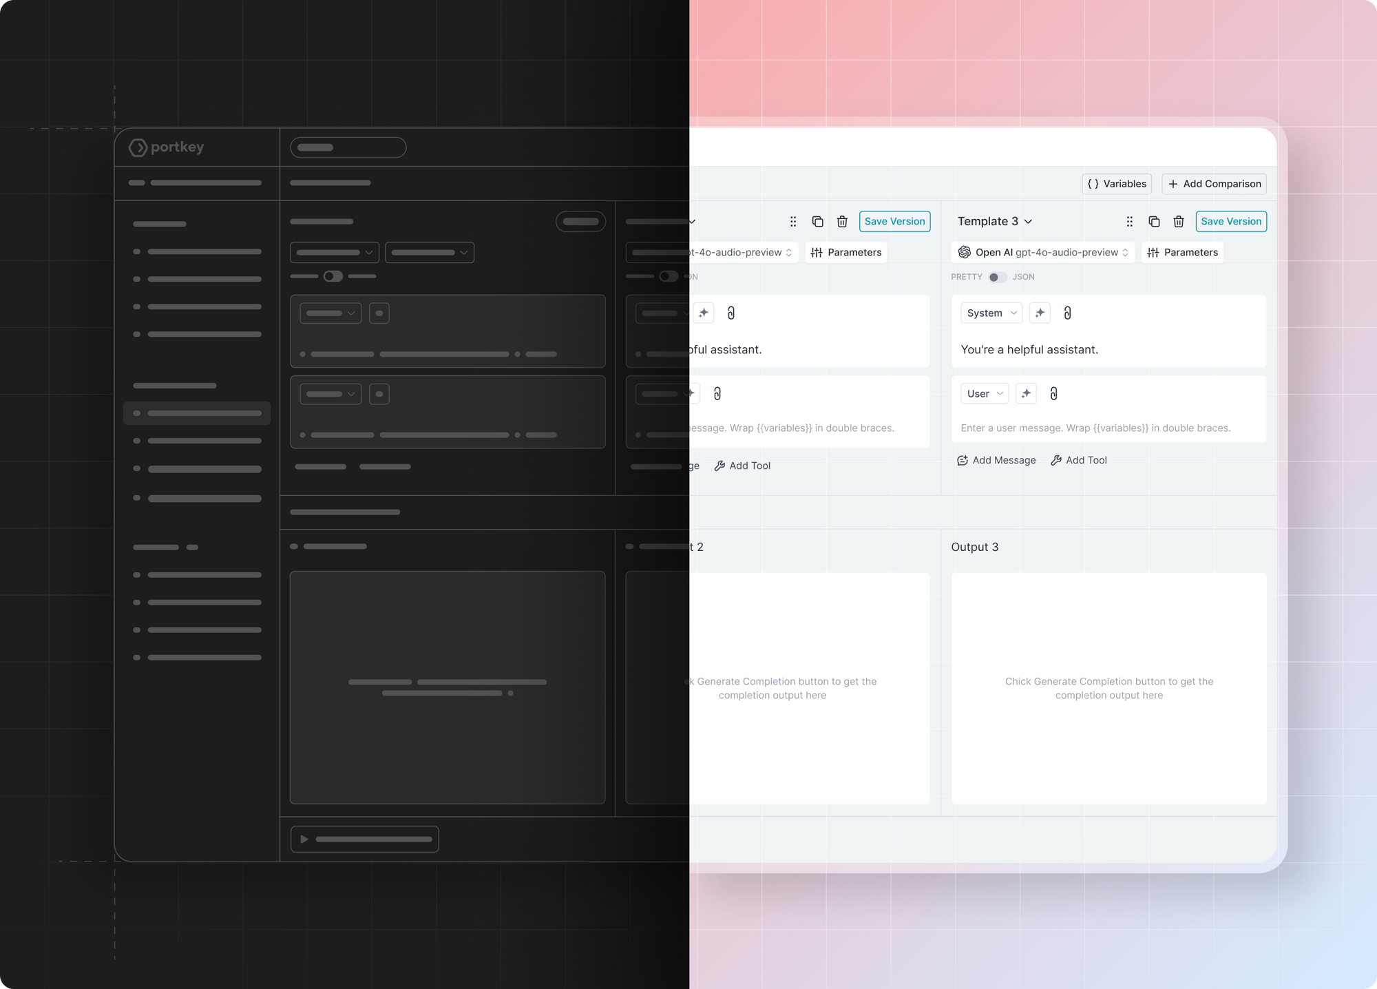Open the Variables panel
Screen dimensions: 1377x989
coord(1116,184)
